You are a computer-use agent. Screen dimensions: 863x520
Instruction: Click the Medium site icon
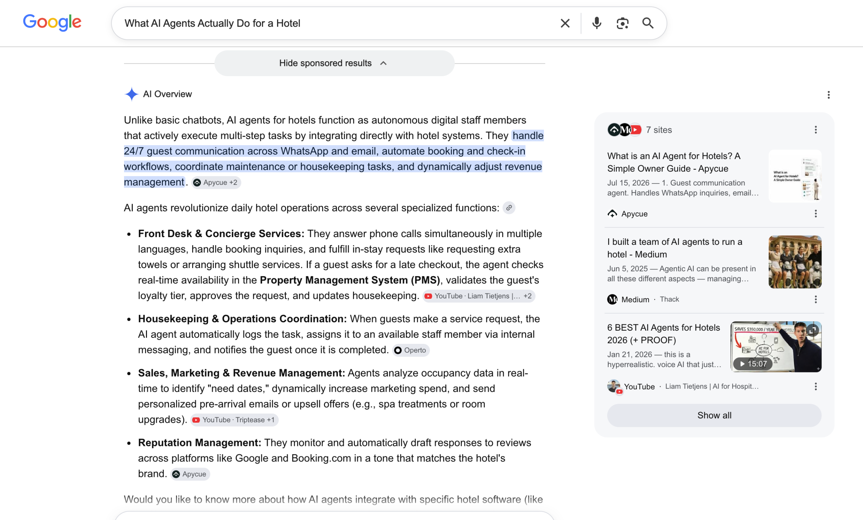click(x=612, y=299)
